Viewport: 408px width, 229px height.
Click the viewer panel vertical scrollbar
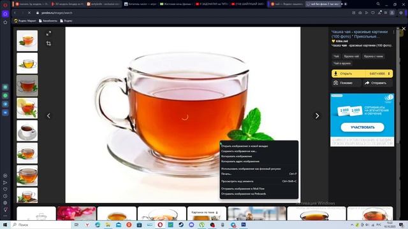tap(398, 86)
